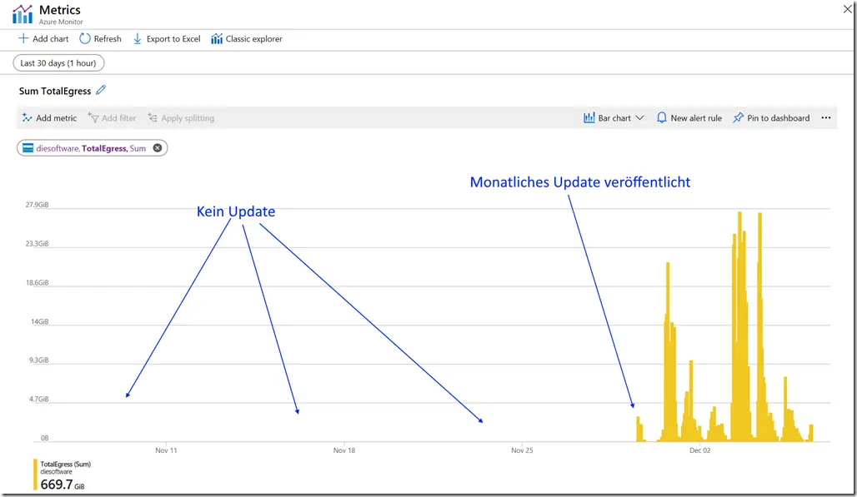Click the 27.9GiB y-axis label
857x497 pixels.
[x=38, y=205]
